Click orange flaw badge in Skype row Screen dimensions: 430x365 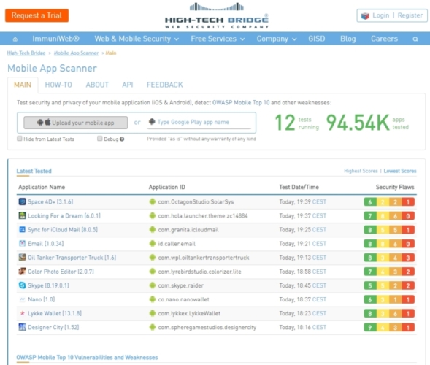[396, 285]
